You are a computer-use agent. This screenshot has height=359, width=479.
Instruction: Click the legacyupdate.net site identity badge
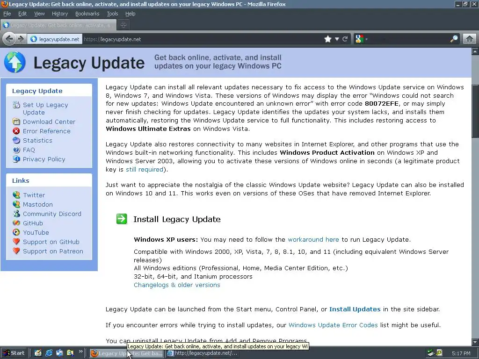[55, 39]
